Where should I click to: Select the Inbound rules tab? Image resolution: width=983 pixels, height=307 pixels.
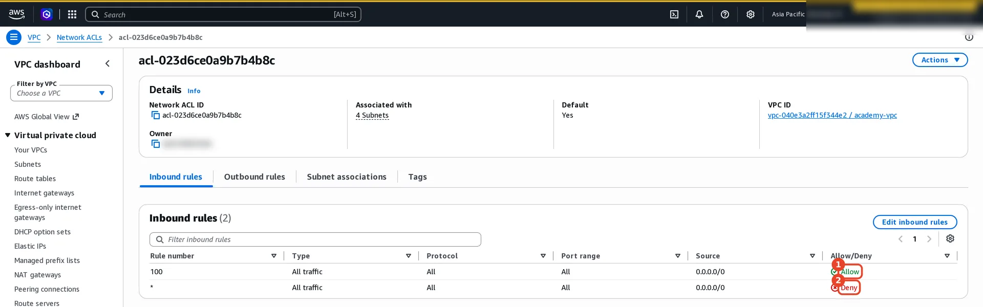point(176,177)
